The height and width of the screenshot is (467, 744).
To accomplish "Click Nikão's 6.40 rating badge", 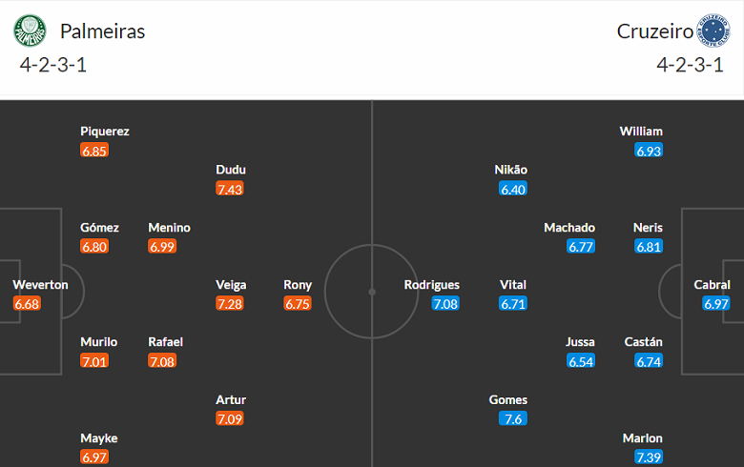I will pyautogui.click(x=513, y=189).
